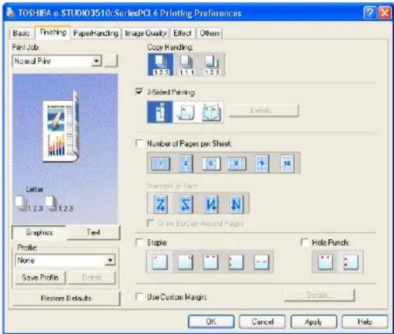The height and width of the screenshot is (334, 394).
Task: Switch to the Finishing tab
Action: coord(53,32)
